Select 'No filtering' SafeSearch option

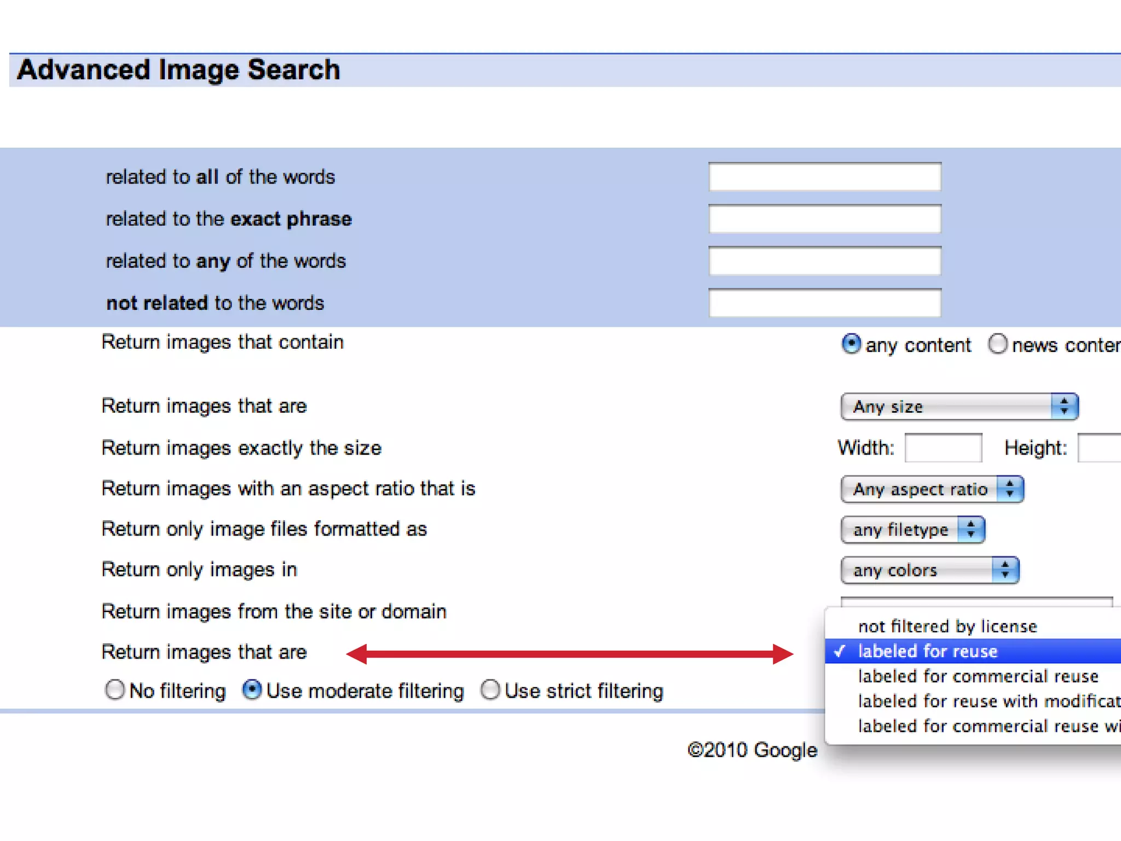point(115,690)
